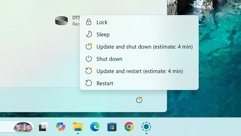Launch Microsoft Edge browser
The height and width of the screenshot is (136, 241).
pos(95,127)
